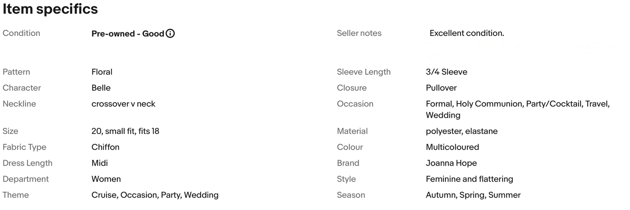Click the Excellent condition seller note
This screenshot has width=630, height=210.
point(467,33)
